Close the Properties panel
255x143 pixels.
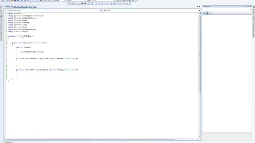coord(251,6)
